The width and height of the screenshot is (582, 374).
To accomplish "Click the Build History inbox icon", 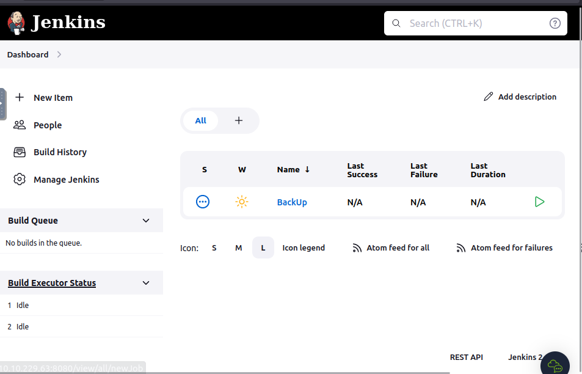I will 20,152.
